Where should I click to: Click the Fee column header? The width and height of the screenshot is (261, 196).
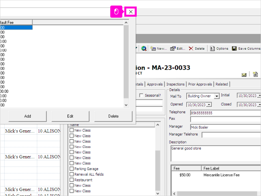186,168
